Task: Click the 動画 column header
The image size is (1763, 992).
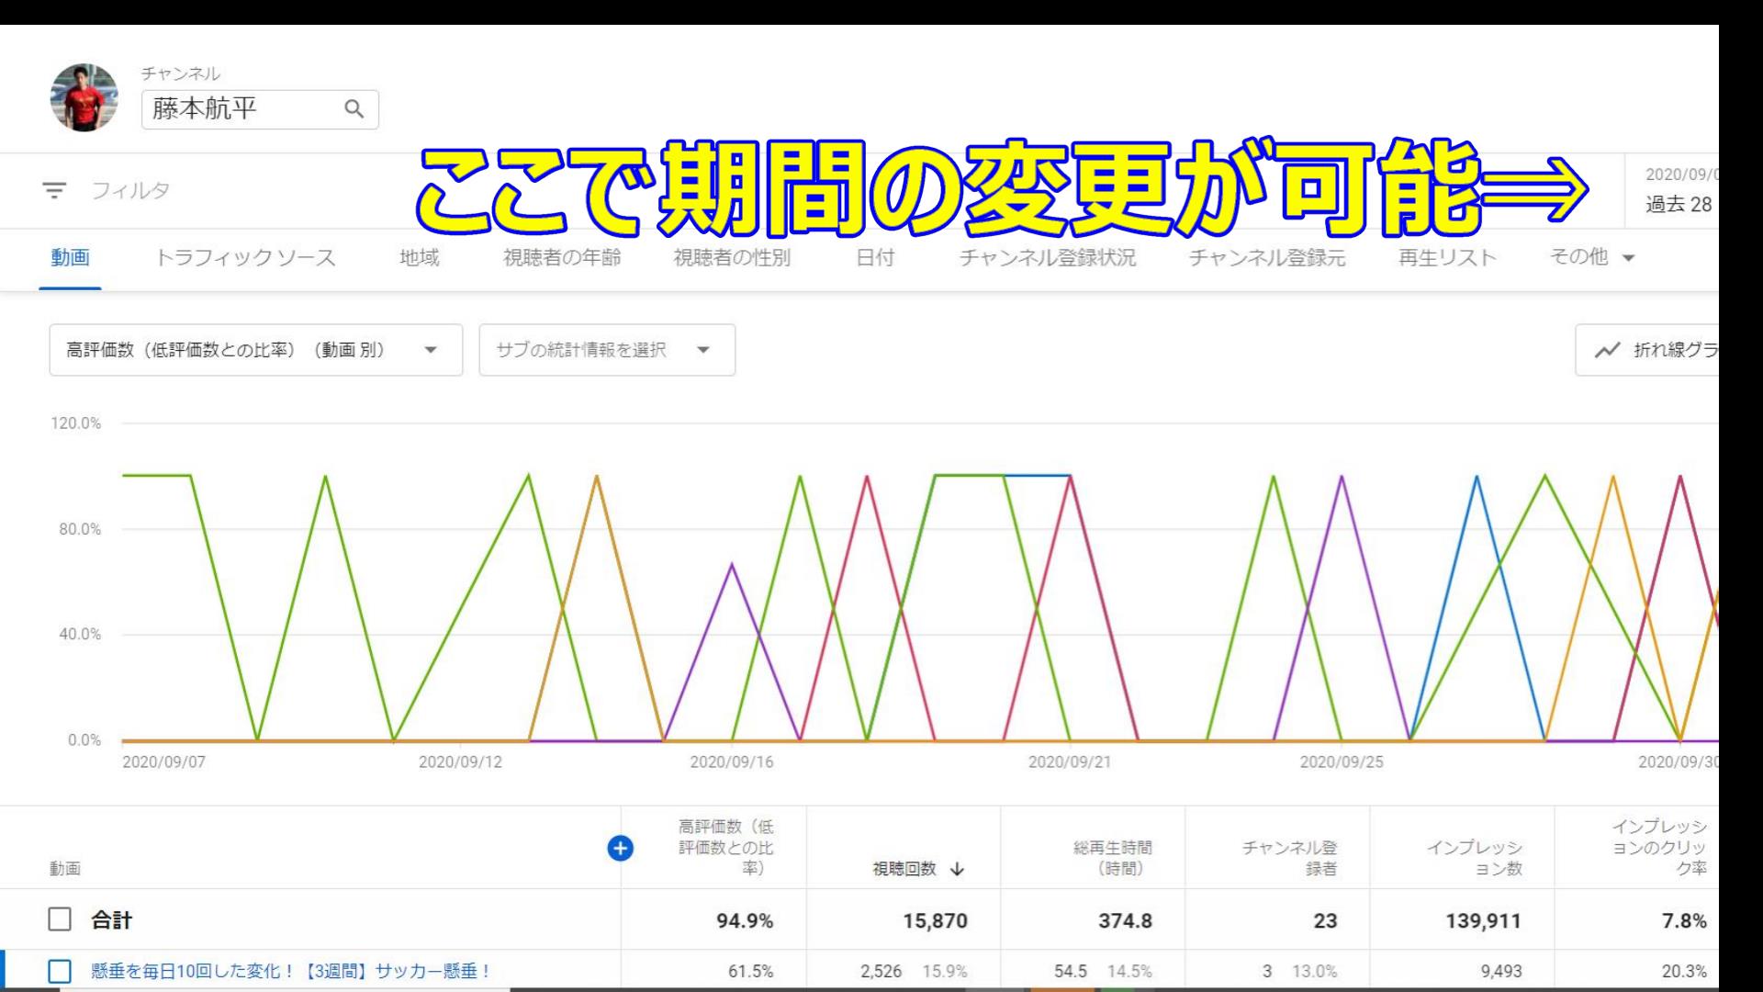Action: (x=65, y=868)
